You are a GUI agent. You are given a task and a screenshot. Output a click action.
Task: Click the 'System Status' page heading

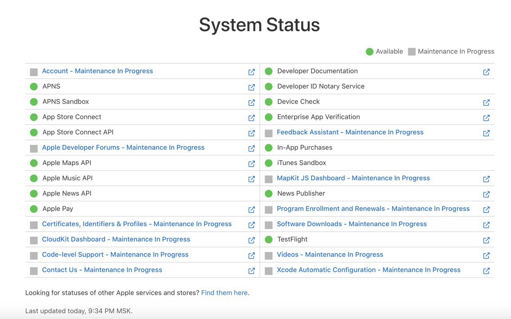click(x=259, y=25)
